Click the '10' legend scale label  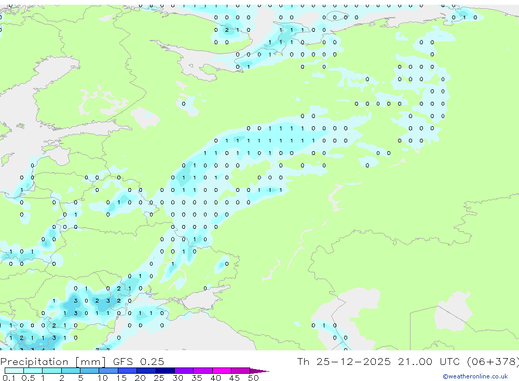(103, 378)
